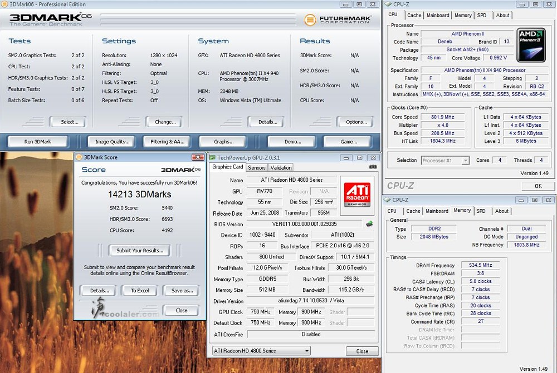Screen dimensions: 557x373
Task: Click the Memory Size field showing 512 MB
Action: coord(267,290)
